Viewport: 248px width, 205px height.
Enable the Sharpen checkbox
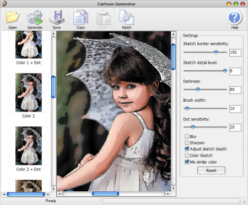pos(187,142)
